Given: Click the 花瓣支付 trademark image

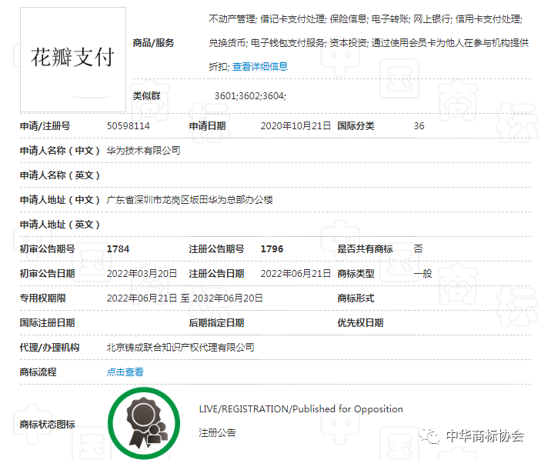Looking at the screenshot, I should [73, 59].
